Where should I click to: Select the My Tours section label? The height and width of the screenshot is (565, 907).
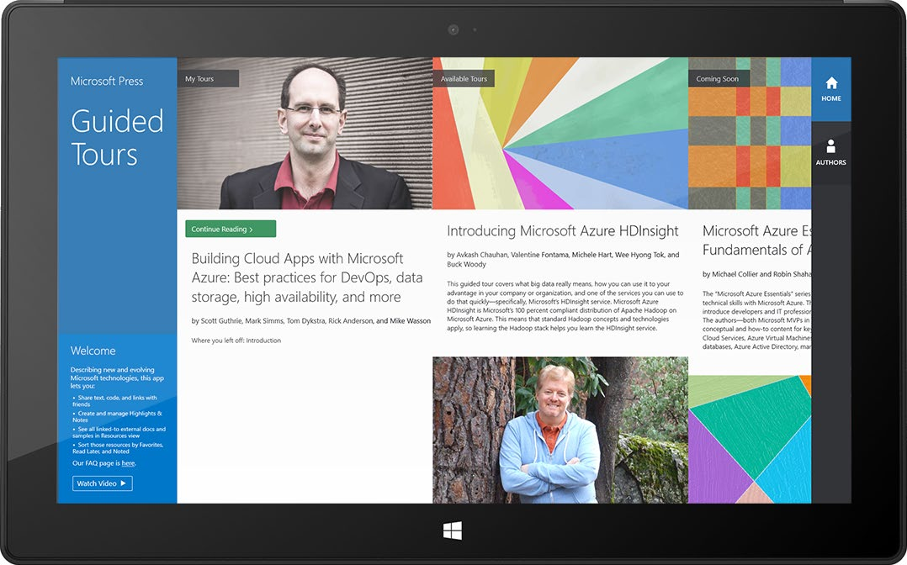200,79
